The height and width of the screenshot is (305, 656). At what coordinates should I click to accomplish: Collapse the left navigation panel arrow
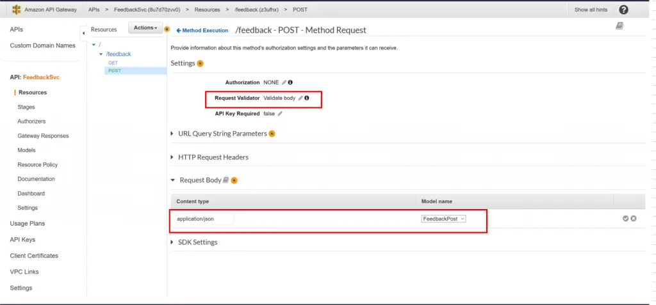(83, 33)
